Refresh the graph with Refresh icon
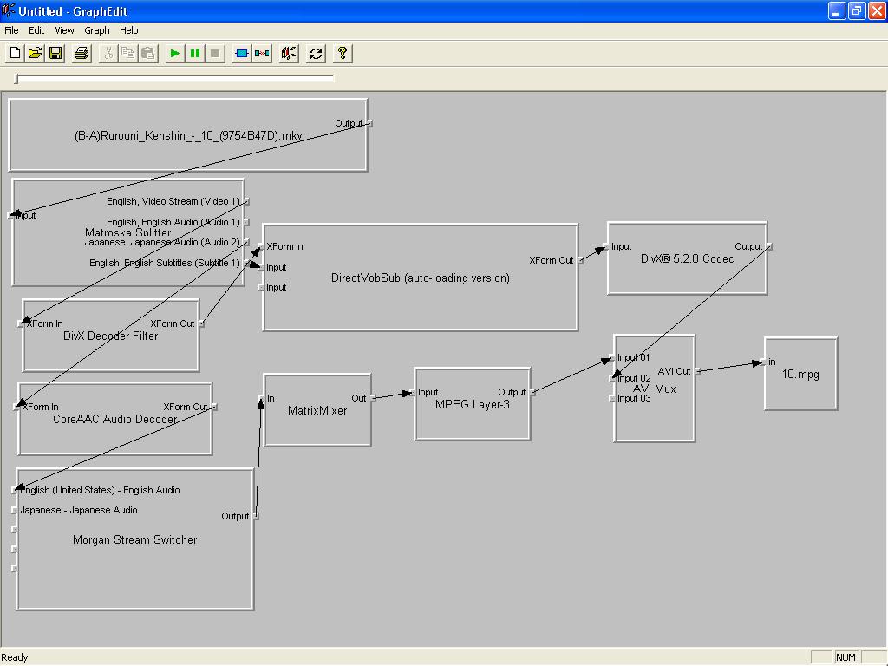This screenshot has width=888, height=666. [316, 53]
